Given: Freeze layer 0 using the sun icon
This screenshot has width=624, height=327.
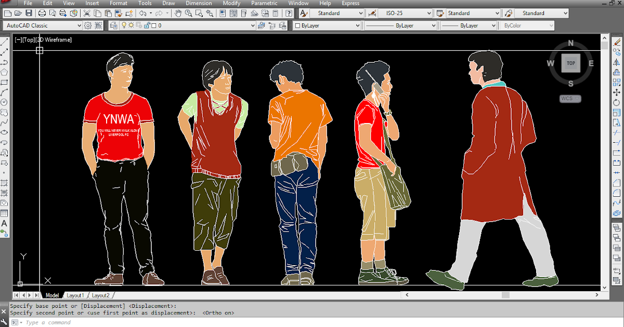Looking at the screenshot, I should point(132,25).
